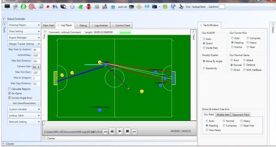Click the Kick toolbar button
Screen dimensions: 276x147
pos(188,7)
